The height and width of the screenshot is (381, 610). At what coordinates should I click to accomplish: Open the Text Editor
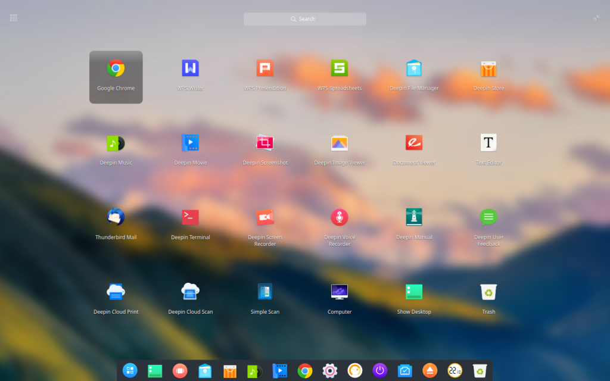[x=488, y=143]
